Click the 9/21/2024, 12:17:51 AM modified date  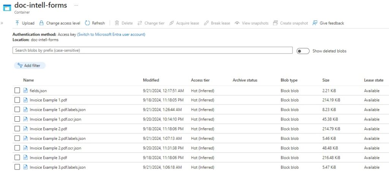[x=163, y=91]
